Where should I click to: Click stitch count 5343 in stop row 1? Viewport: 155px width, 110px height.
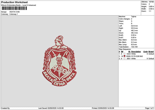point(129,54)
